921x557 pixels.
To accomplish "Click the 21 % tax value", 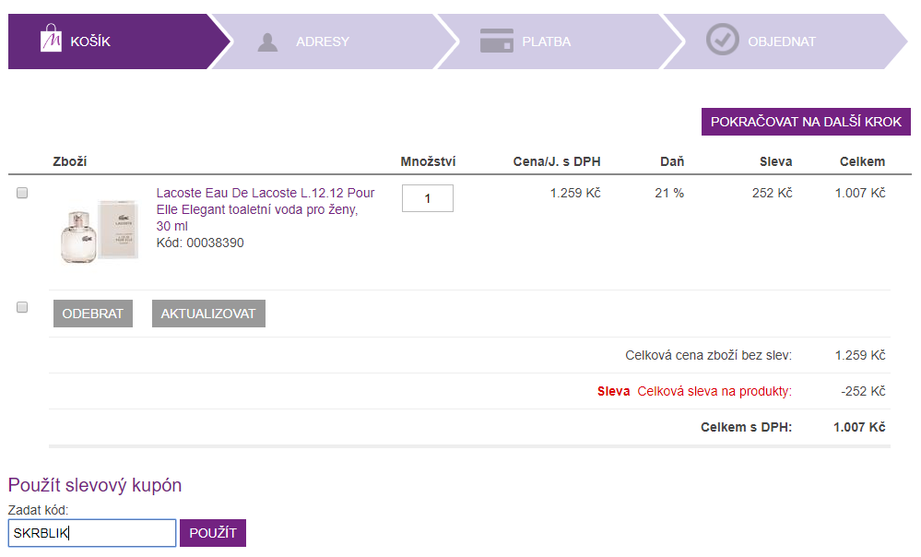I will 669,193.
